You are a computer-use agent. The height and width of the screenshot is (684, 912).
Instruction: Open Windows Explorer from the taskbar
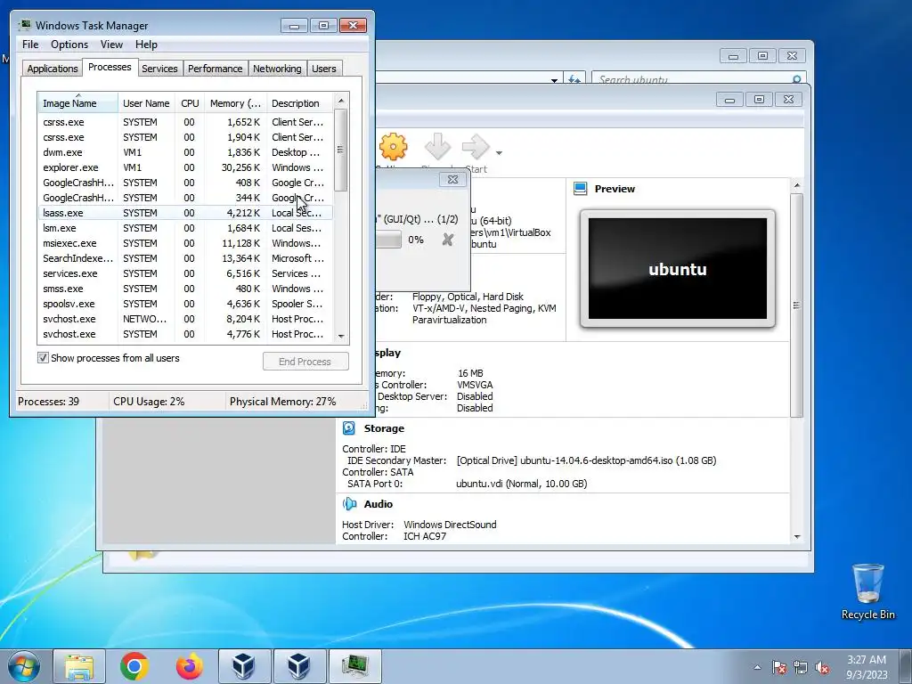[x=79, y=666]
